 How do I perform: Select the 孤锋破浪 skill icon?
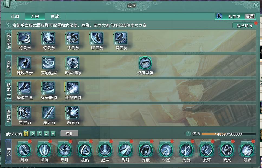73,88
